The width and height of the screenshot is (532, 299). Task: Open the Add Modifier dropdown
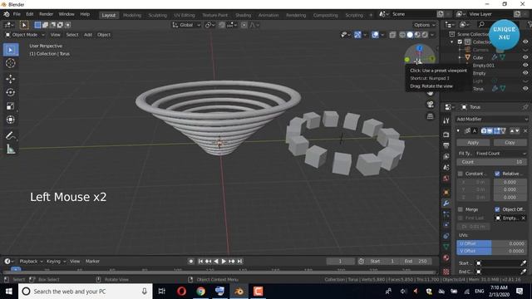pyautogui.click(x=492, y=119)
